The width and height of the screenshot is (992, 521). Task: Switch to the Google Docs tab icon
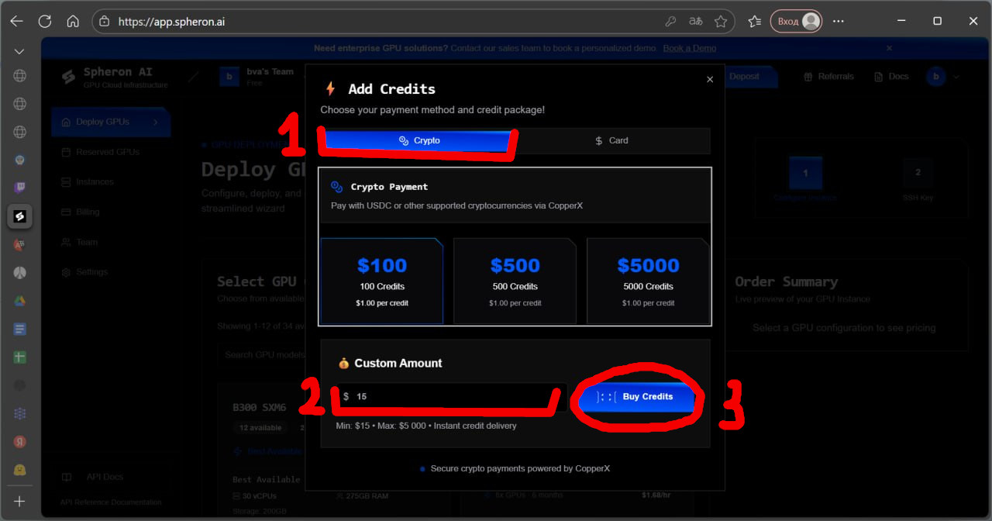click(x=20, y=329)
